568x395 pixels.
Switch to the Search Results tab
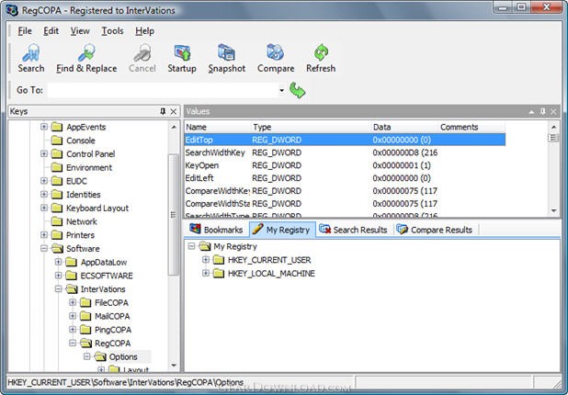tap(353, 230)
